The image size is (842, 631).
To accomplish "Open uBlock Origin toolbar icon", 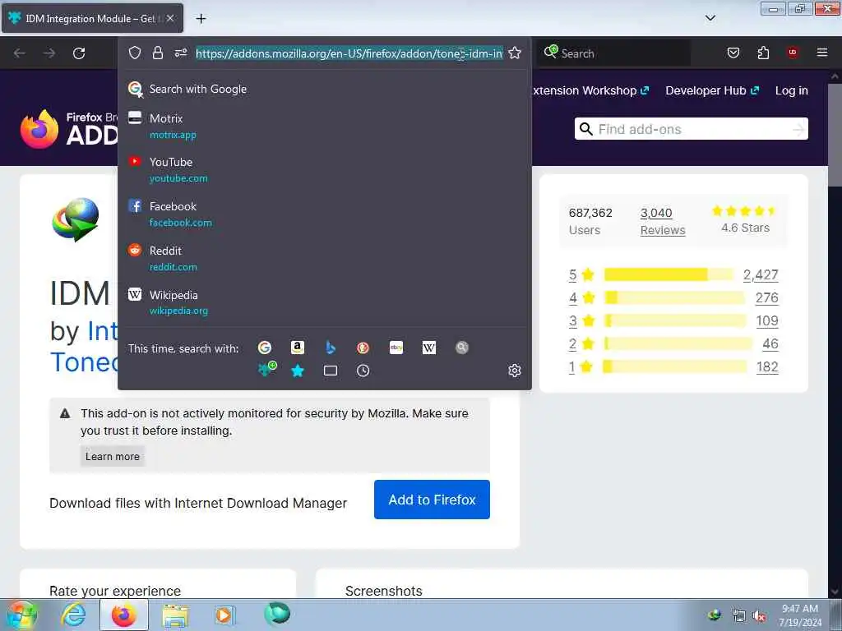I will (792, 53).
